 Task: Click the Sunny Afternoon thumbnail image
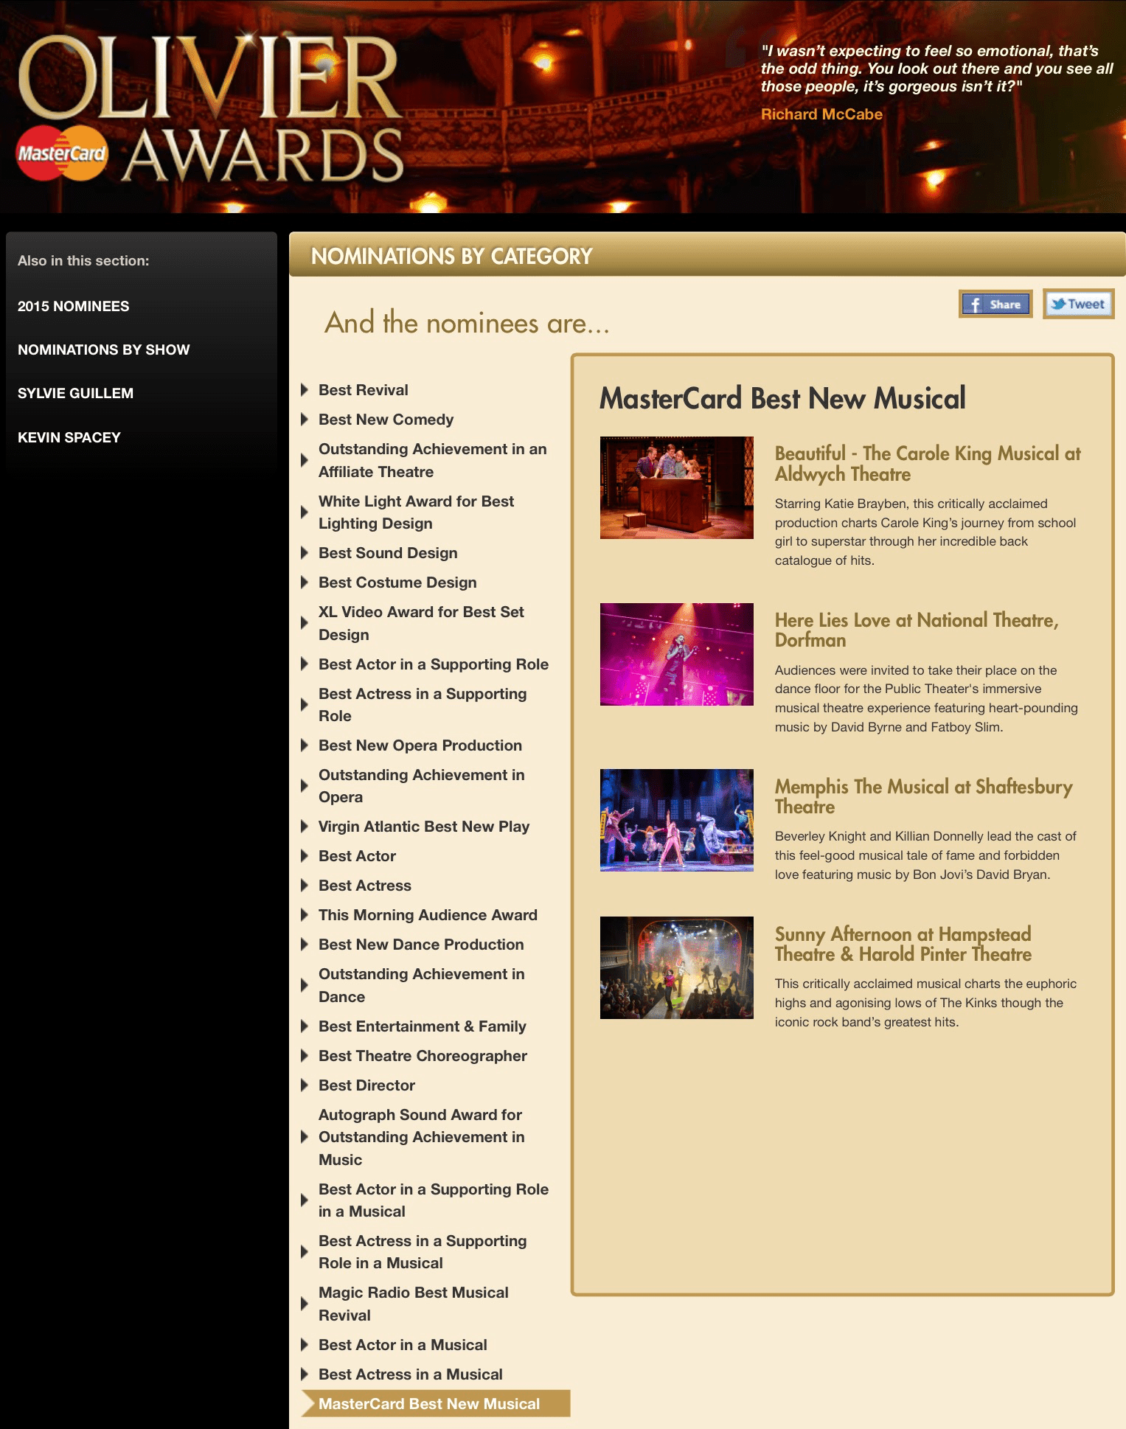click(676, 967)
